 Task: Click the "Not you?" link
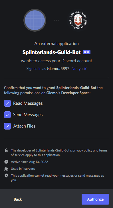[x=79, y=68]
